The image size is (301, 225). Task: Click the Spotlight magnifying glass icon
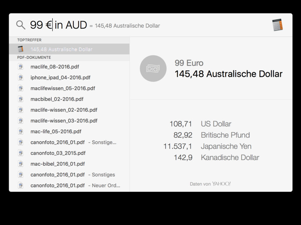[21, 25]
